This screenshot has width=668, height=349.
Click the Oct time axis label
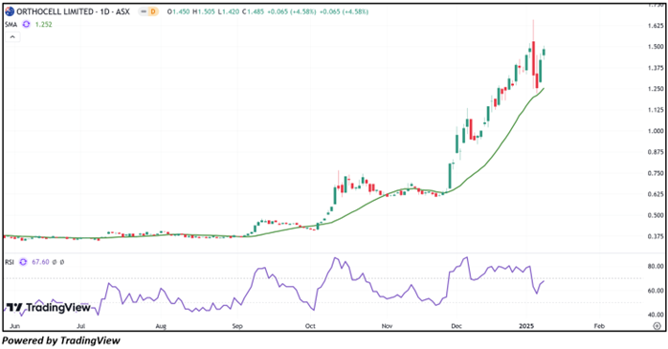[310, 326]
